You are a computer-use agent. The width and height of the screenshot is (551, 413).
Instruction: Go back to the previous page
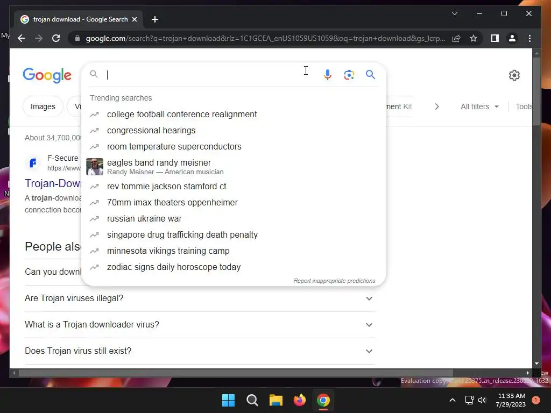click(x=22, y=38)
